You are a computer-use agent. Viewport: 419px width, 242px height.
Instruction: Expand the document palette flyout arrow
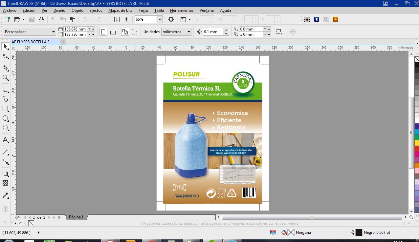(x=15, y=223)
